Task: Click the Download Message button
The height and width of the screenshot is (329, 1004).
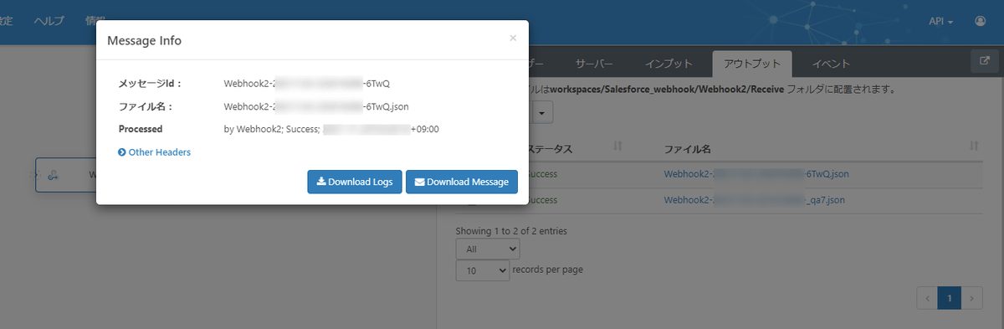Action: (462, 182)
